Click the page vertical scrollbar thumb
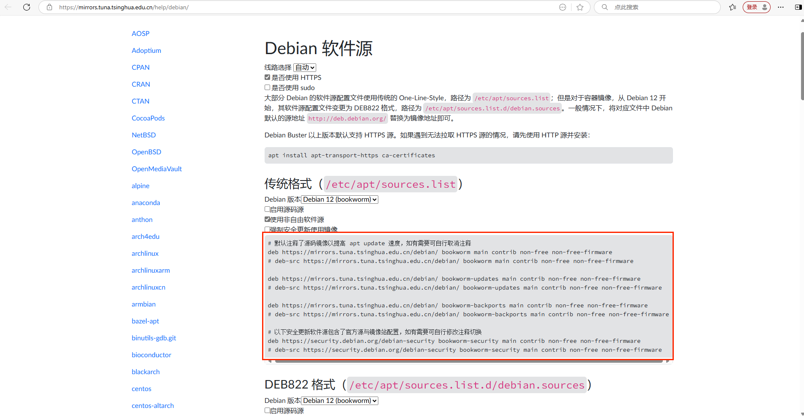 pyautogui.click(x=802, y=66)
